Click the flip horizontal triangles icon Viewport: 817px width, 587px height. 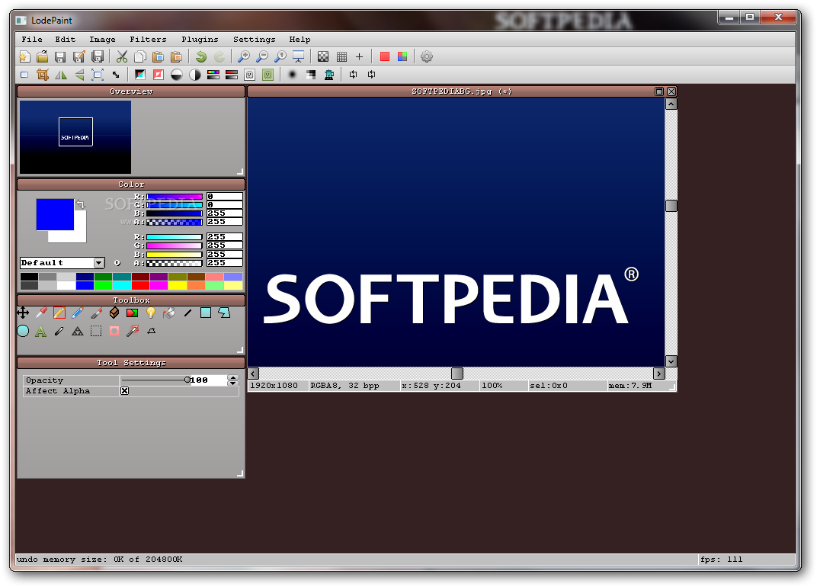click(61, 75)
